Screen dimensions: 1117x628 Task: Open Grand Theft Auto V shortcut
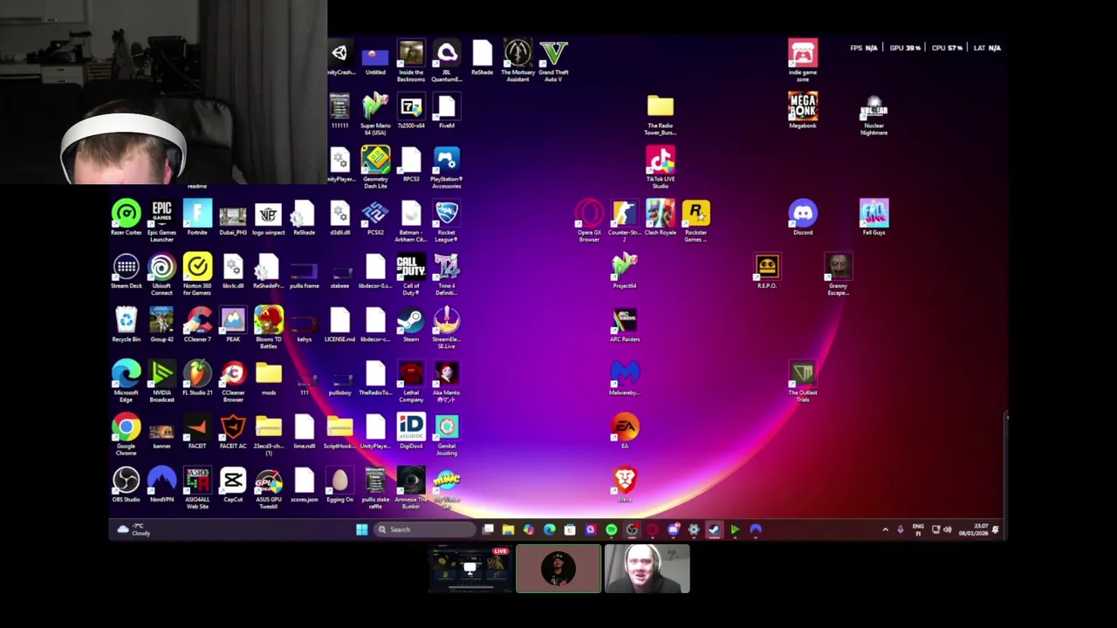tap(553, 60)
